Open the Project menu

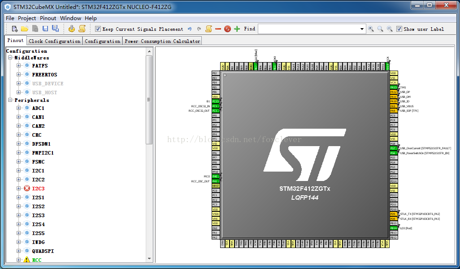click(x=27, y=18)
